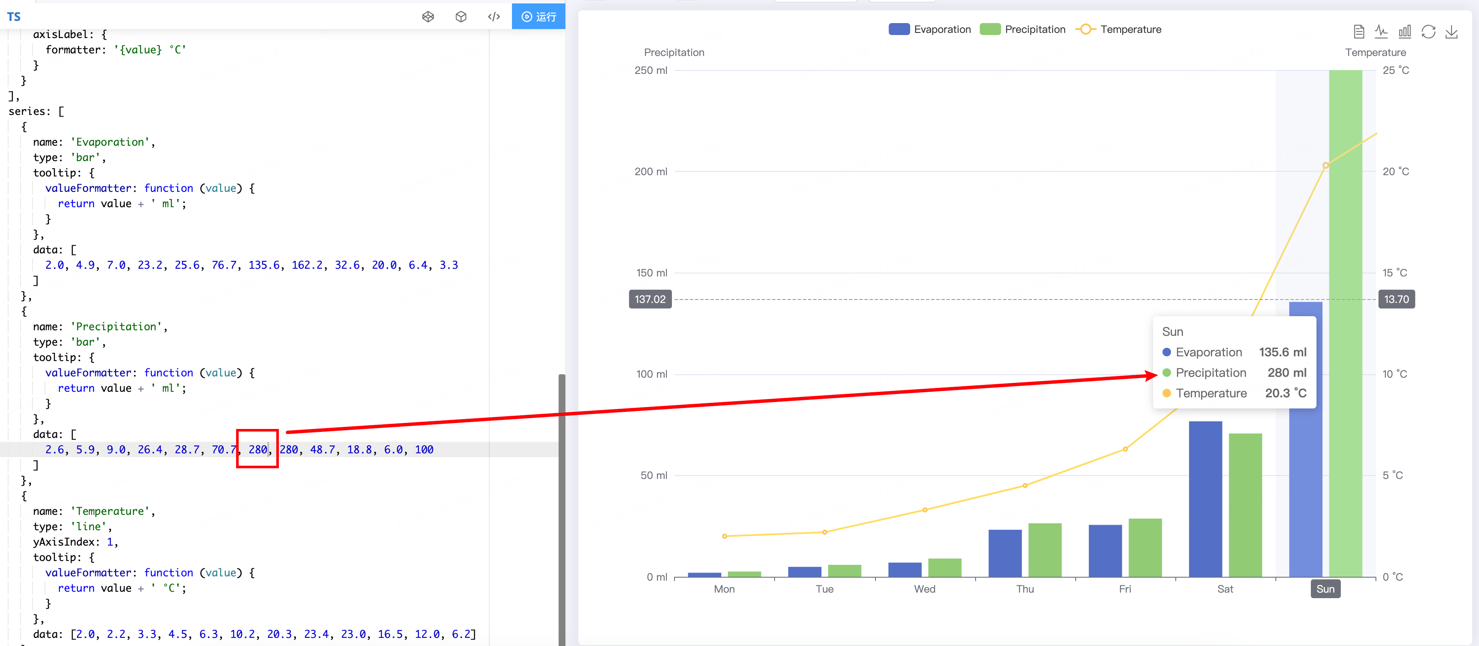1479x646 pixels.
Task: Click value 135.6 in Evaporation data
Action: [264, 265]
